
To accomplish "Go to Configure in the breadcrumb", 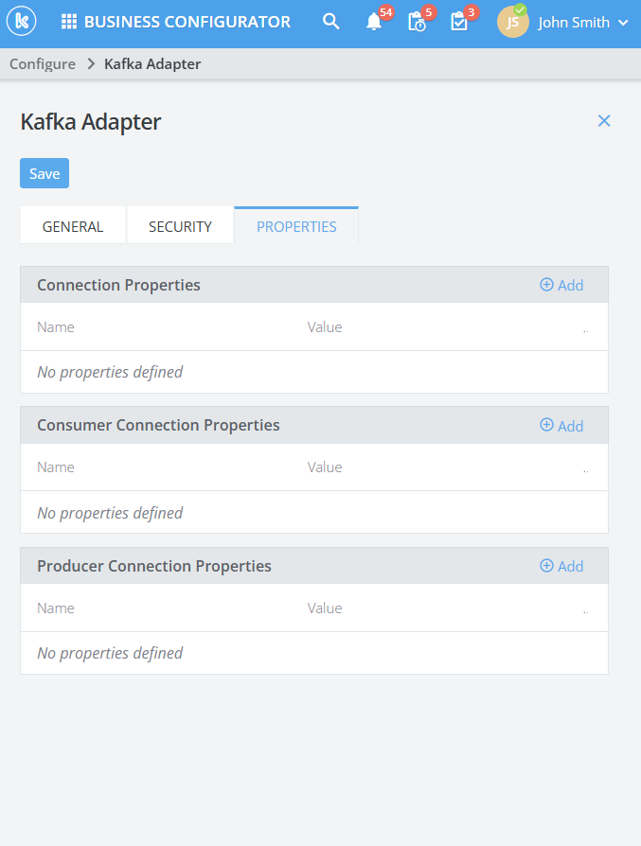I will 43,64.
